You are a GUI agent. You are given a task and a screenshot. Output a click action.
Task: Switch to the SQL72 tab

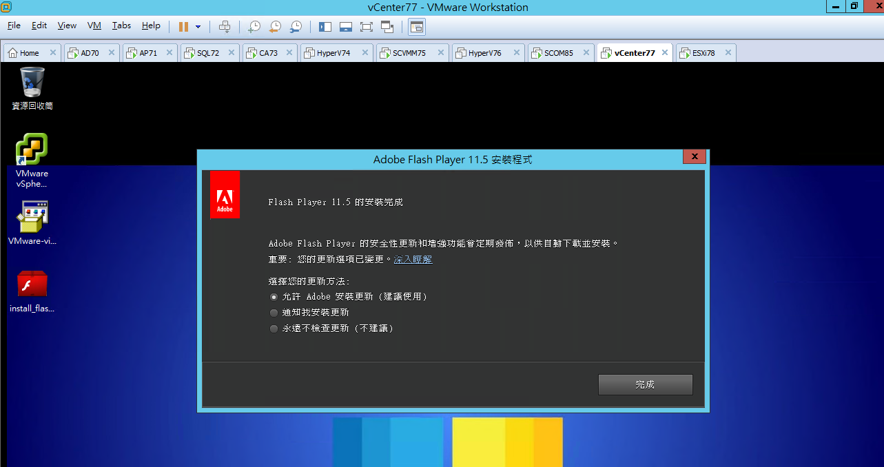coord(209,53)
